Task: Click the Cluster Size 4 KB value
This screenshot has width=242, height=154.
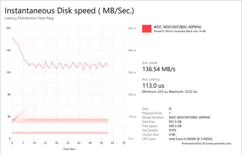Action: click(x=172, y=135)
